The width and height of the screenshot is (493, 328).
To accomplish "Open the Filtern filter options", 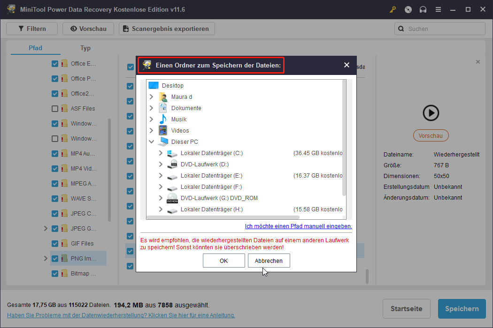I will click(x=32, y=29).
